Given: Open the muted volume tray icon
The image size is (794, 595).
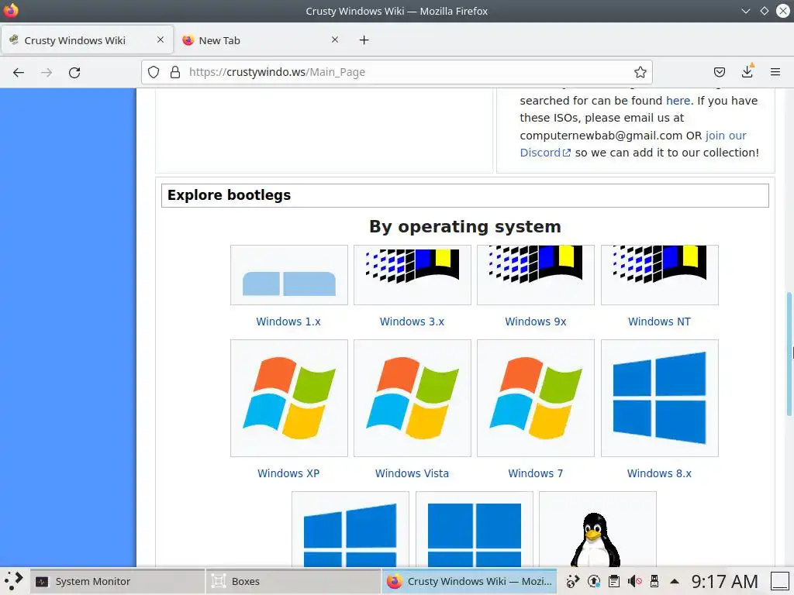Looking at the screenshot, I should click(x=634, y=581).
